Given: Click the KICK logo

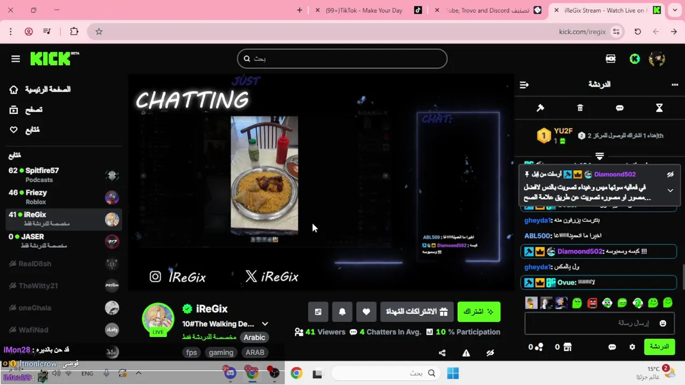Looking at the screenshot, I should click(54, 58).
